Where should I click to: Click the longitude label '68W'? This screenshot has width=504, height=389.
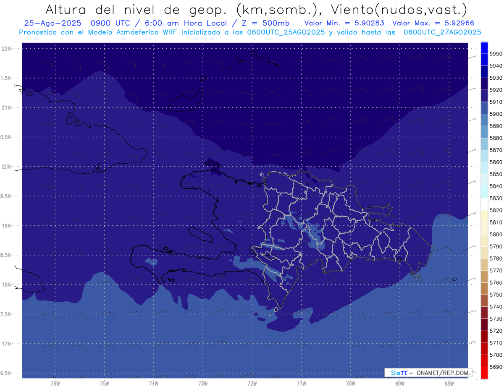pos(449,384)
